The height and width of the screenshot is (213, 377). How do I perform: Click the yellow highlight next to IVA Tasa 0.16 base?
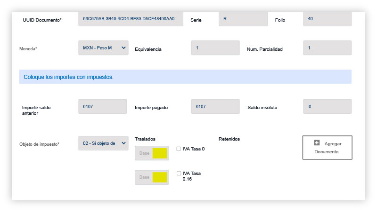pos(160,177)
